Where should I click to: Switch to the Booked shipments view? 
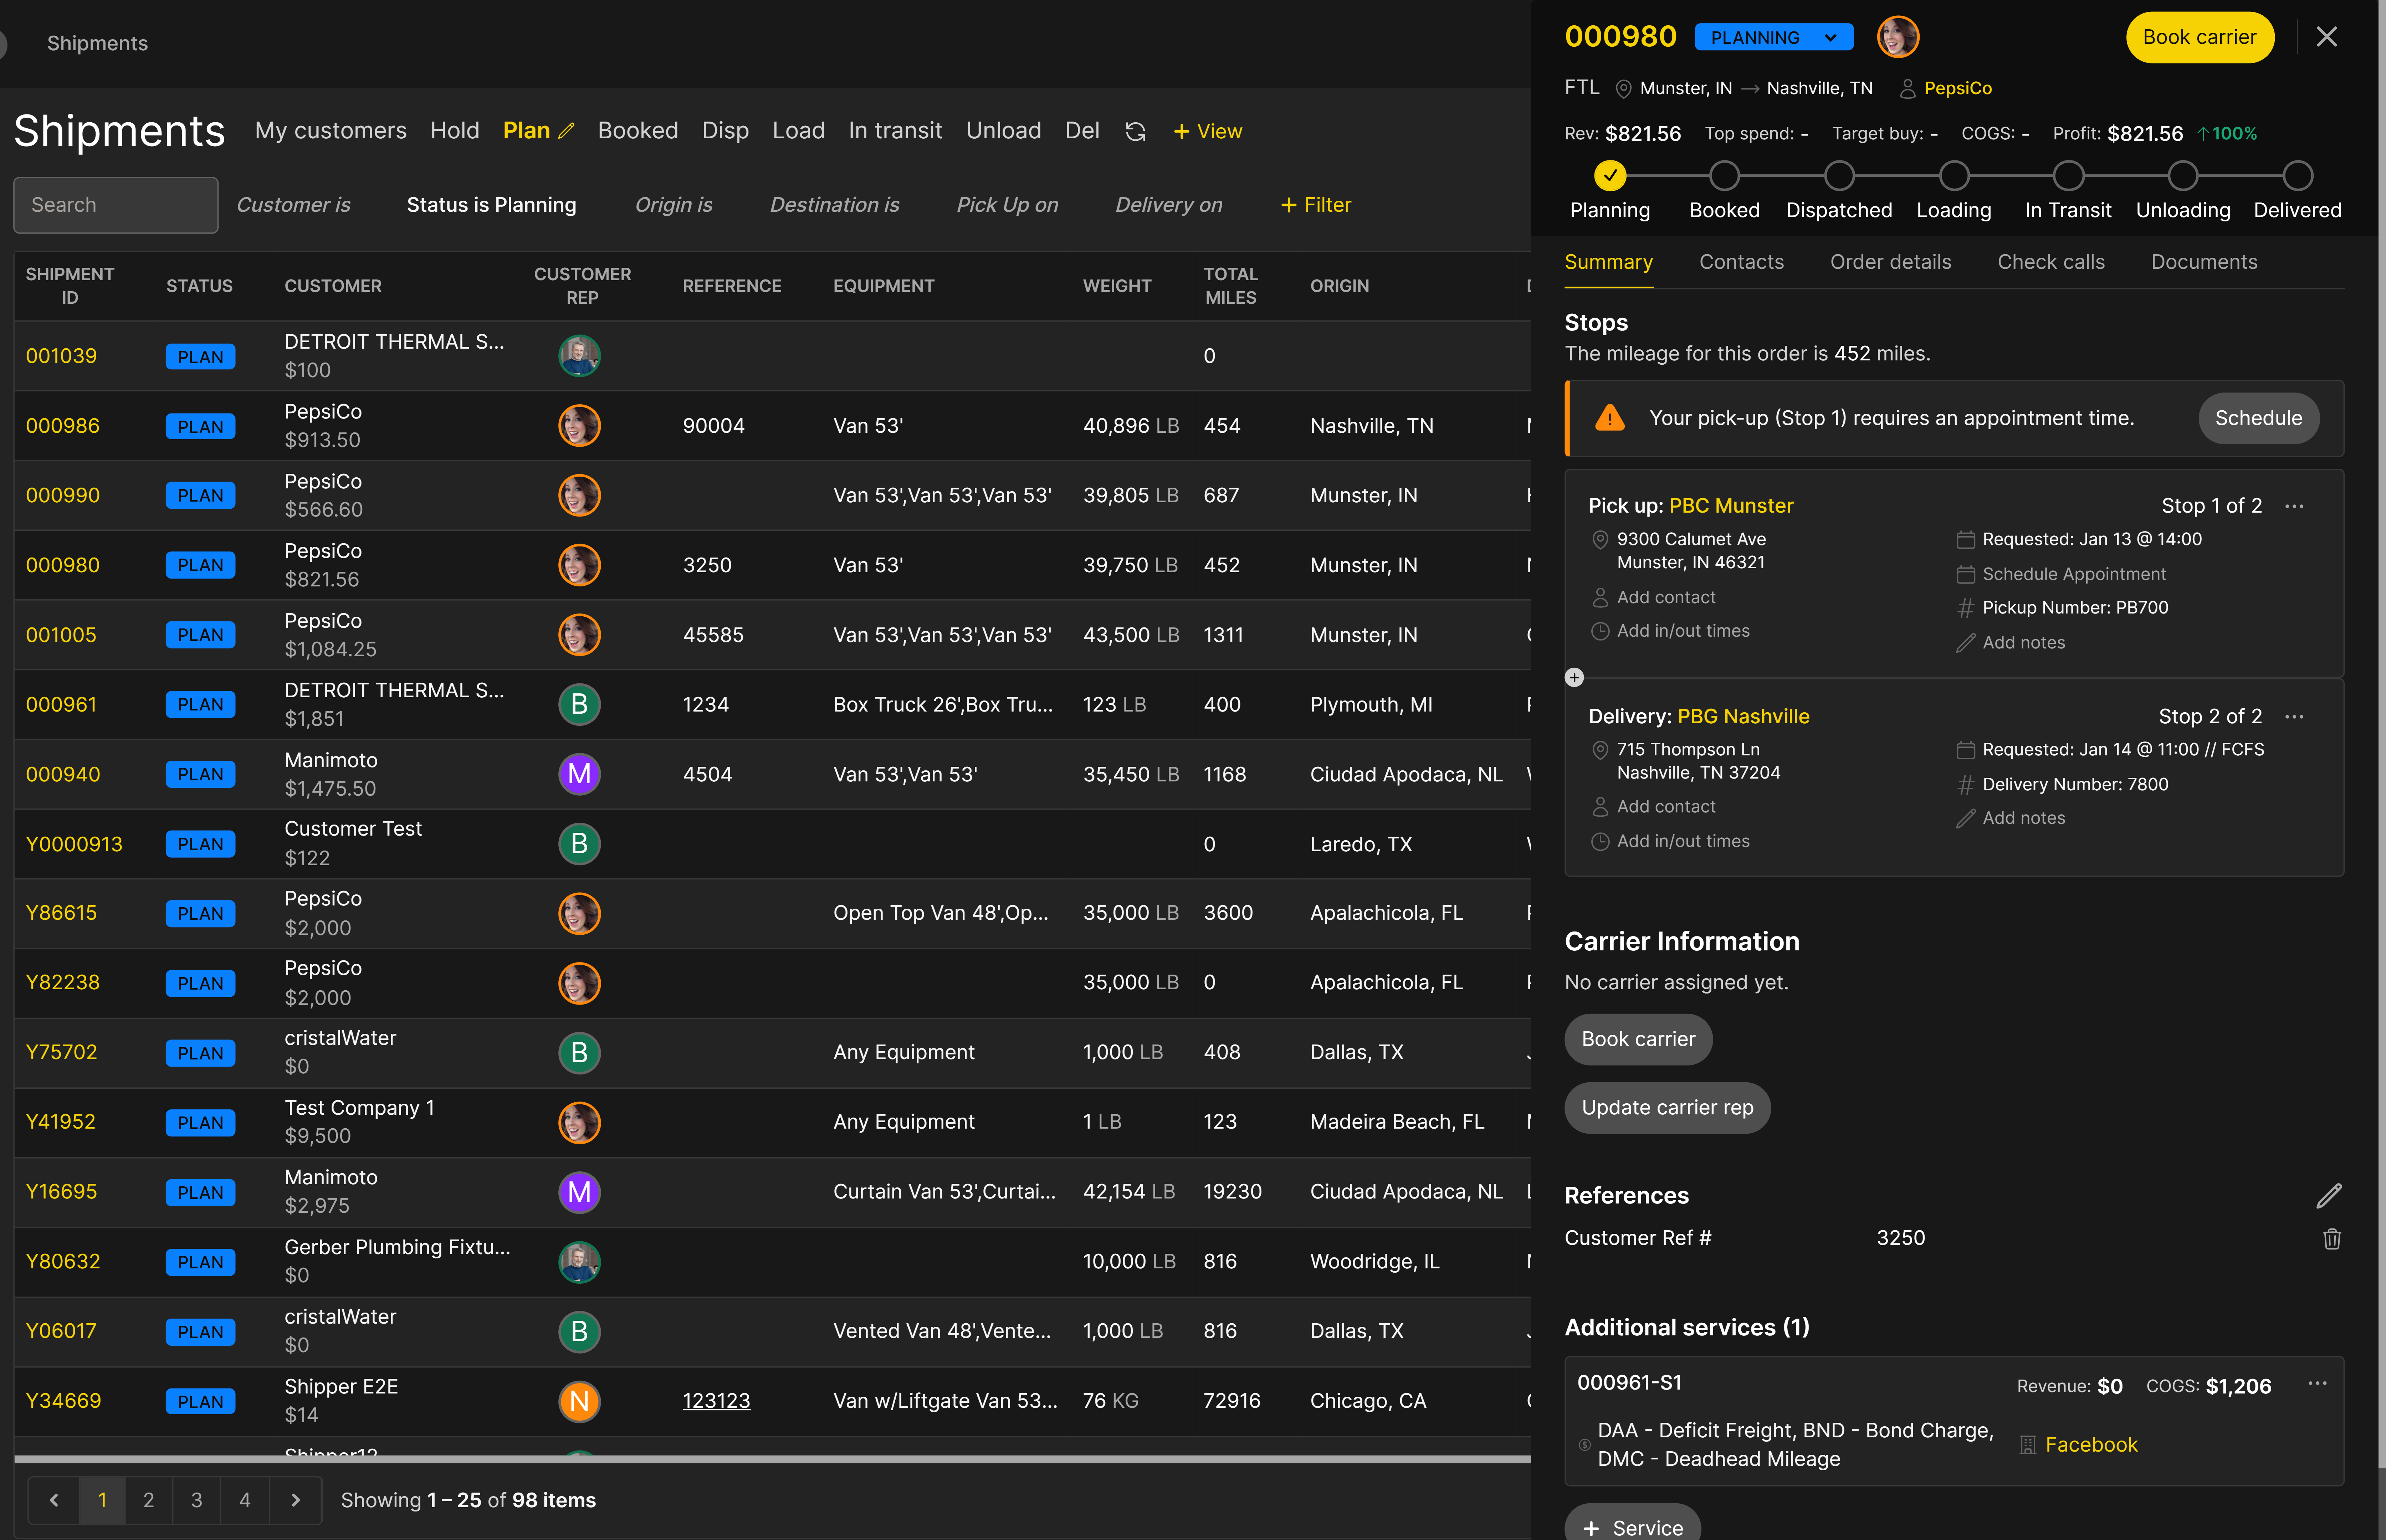(637, 131)
